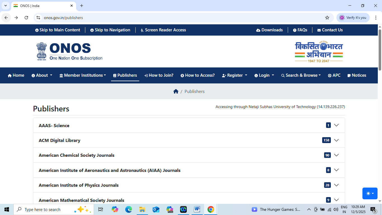Screen dimensions: 382x215
Task: Reload the page using refresh icon
Action: (26, 18)
